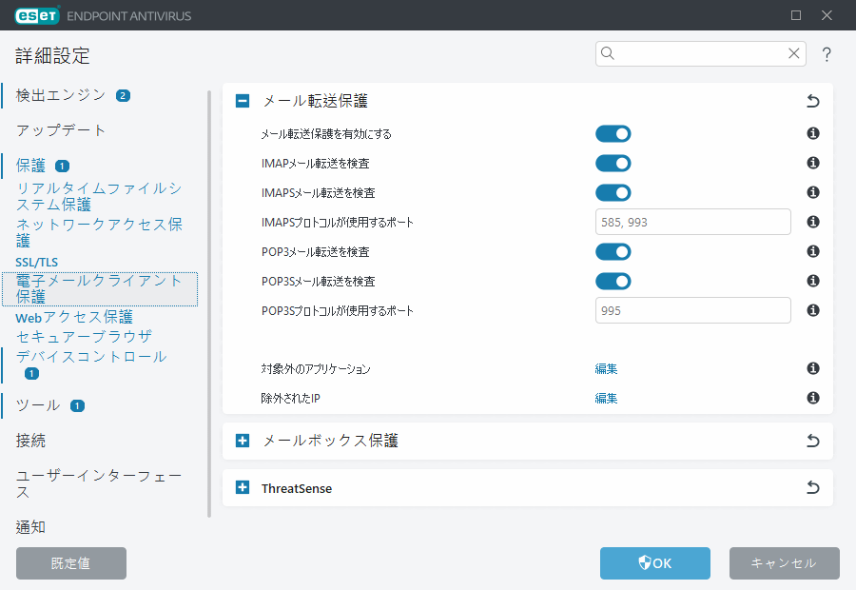The width and height of the screenshot is (856, 590).
Task: Expand the ThreatSense section
Action: click(x=242, y=487)
